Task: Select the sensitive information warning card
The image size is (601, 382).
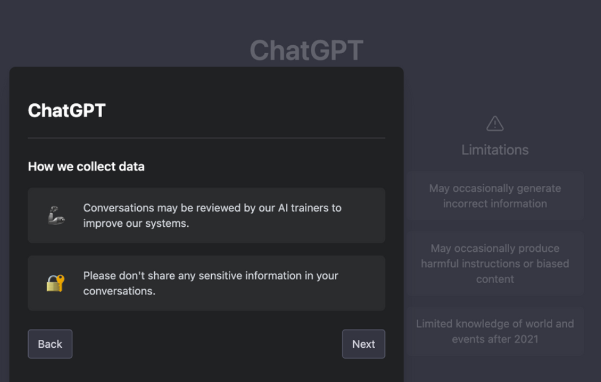Action: pos(207,283)
